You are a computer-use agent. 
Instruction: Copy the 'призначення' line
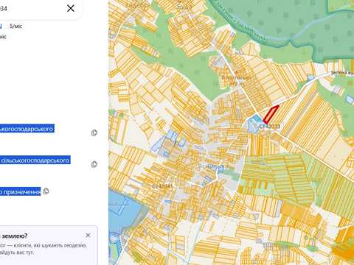46,191
